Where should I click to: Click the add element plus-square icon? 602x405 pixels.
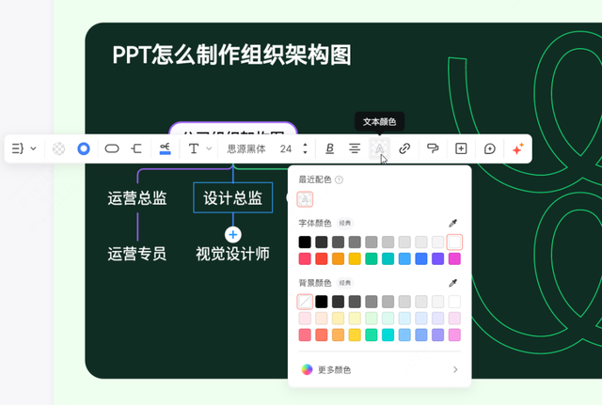tap(461, 148)
